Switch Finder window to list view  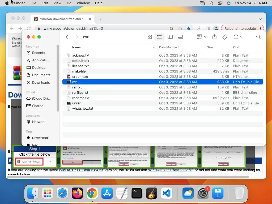[x=159, y=37]
